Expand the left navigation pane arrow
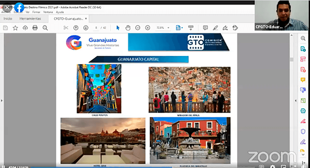 [x=2, y=100]
